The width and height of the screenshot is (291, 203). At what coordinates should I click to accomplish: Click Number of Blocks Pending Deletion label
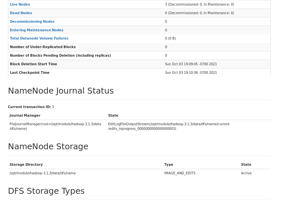pyautogui.click(x=60, y=55)
